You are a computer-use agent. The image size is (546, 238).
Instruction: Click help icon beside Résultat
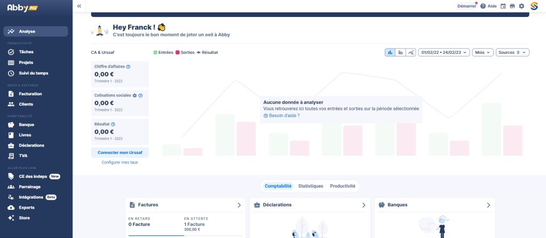pyautogui.click(x=113, y=124)
